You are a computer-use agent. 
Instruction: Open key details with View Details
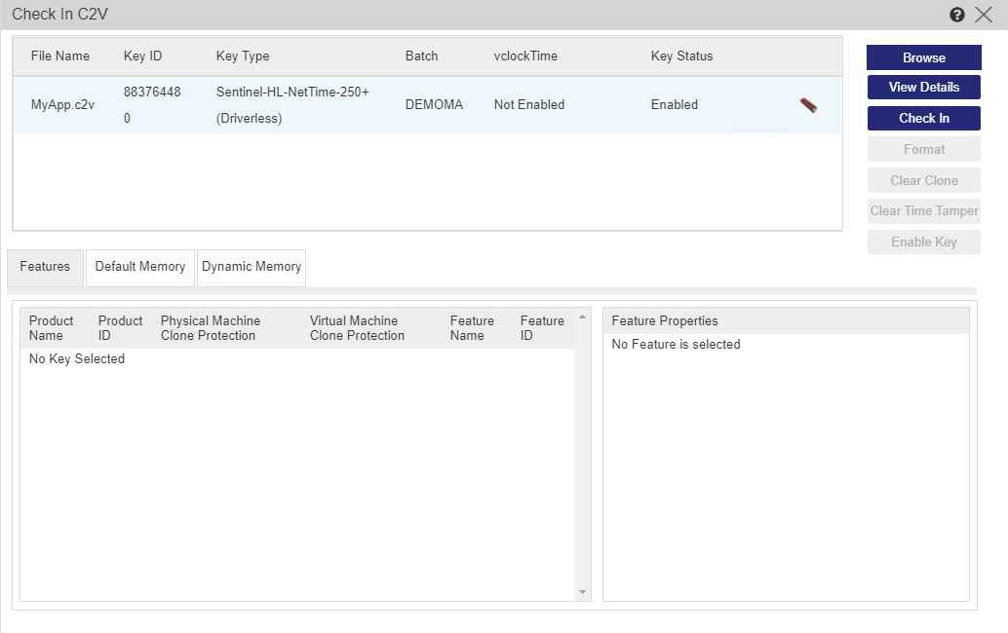pyautogui.click(x=922, y=87)
